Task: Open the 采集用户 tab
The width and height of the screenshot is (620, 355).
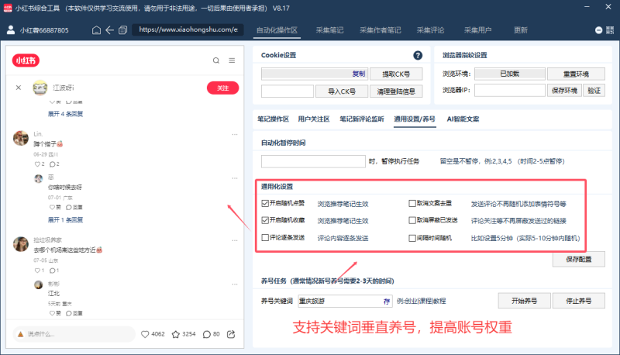Action: (x=477, y=30)
